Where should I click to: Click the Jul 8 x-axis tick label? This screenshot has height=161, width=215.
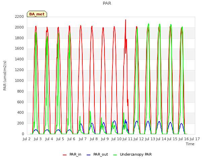pos(94,139)
